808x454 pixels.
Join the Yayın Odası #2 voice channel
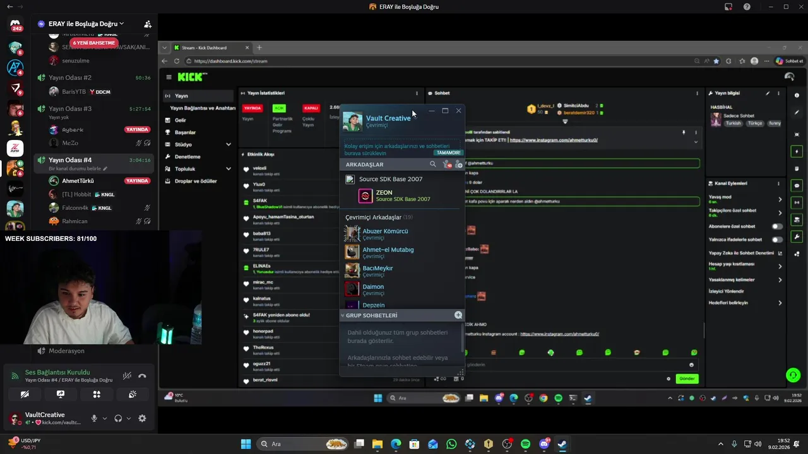95,78
